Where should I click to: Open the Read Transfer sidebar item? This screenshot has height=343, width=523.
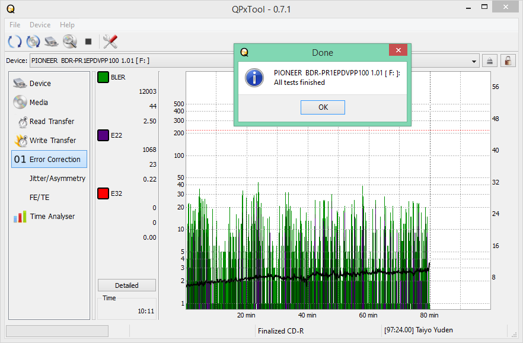coord(49,121)
